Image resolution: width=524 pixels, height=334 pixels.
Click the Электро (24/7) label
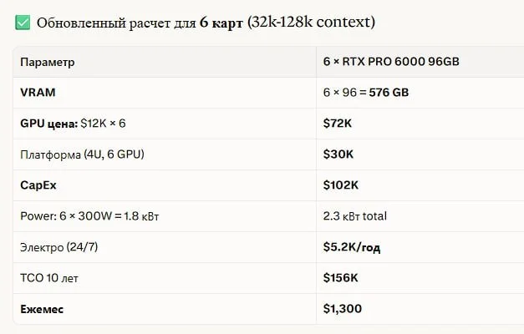coord(59,247)
